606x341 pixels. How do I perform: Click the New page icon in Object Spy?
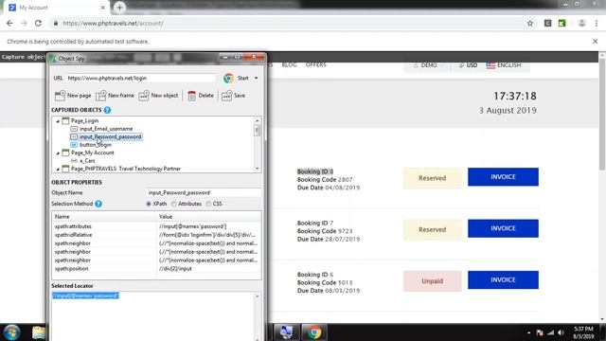[60, 96]
